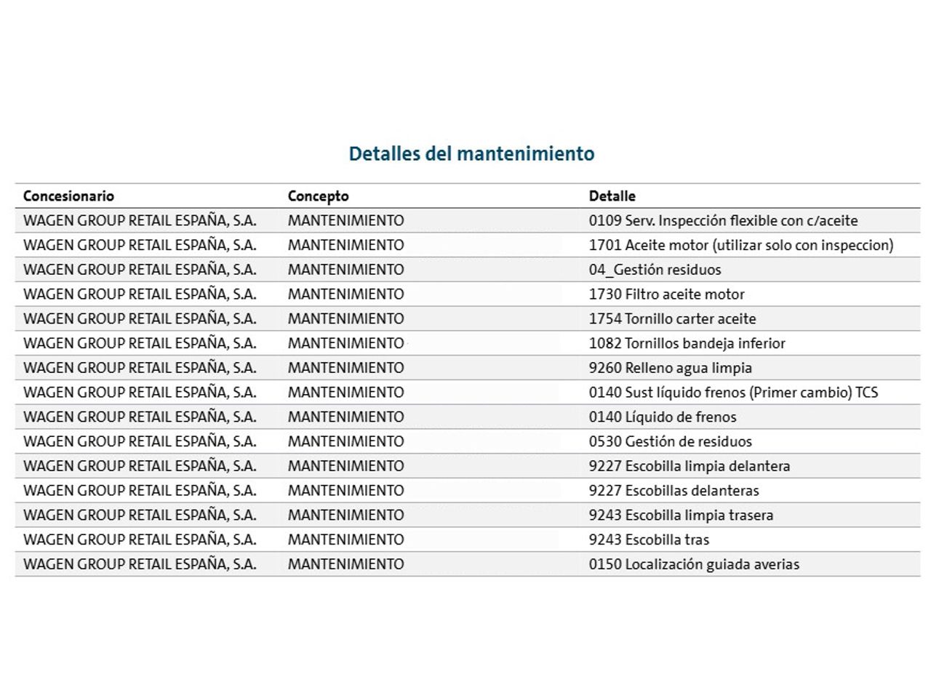The height and width of the screenshot is (698, 931).
Task: Click the Concepto column header
Action: point(318,196)
